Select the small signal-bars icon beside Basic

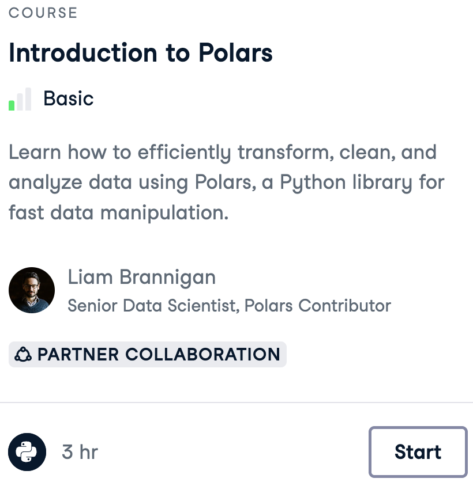20,98
